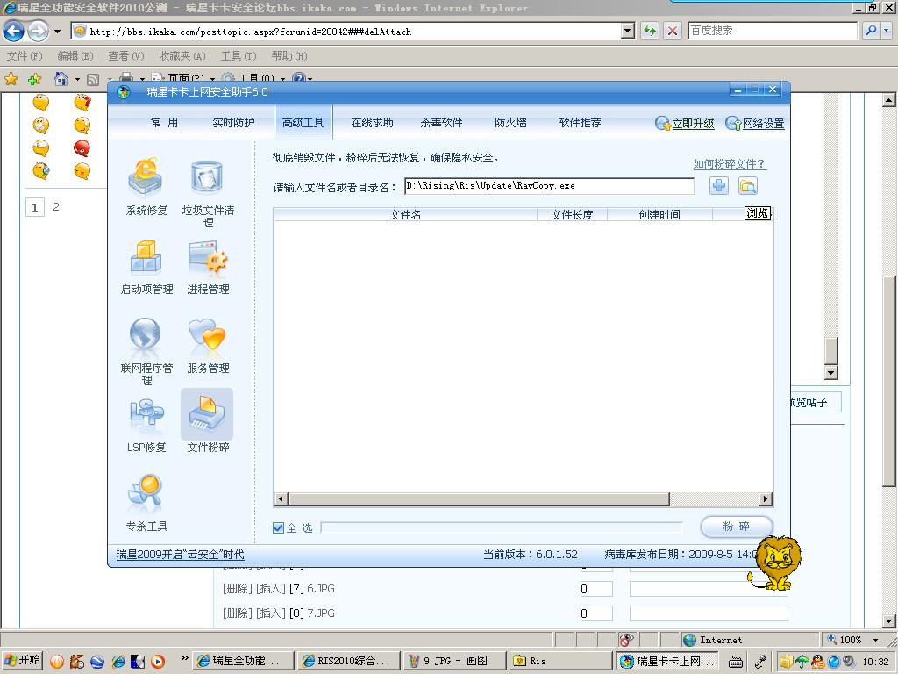Viewport: 898px width, 674px height.
Task: Click the add to favorites icon
Action: coord(34,79)
